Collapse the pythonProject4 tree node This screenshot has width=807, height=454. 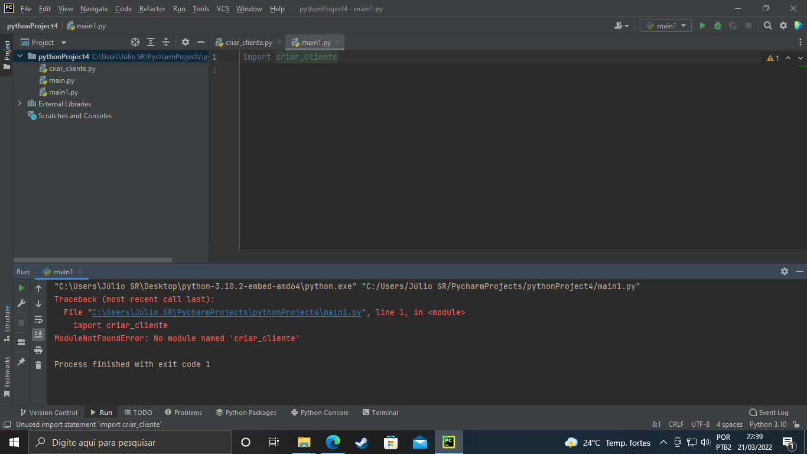(x=19, y=57)
